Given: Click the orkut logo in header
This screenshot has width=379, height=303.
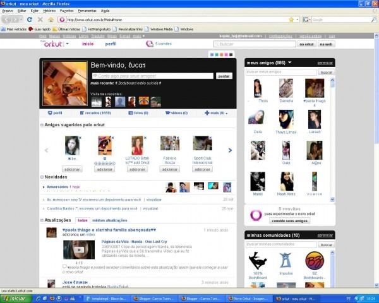Looking at the screenshot, I should point(53,44).
